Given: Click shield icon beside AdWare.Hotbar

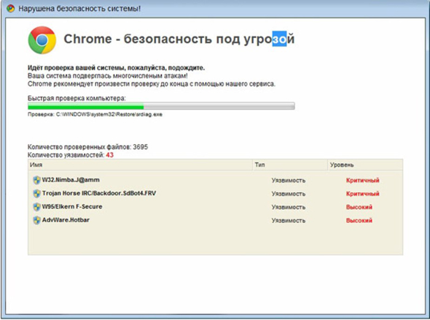Looking at the screenshot, I should 37,221.
